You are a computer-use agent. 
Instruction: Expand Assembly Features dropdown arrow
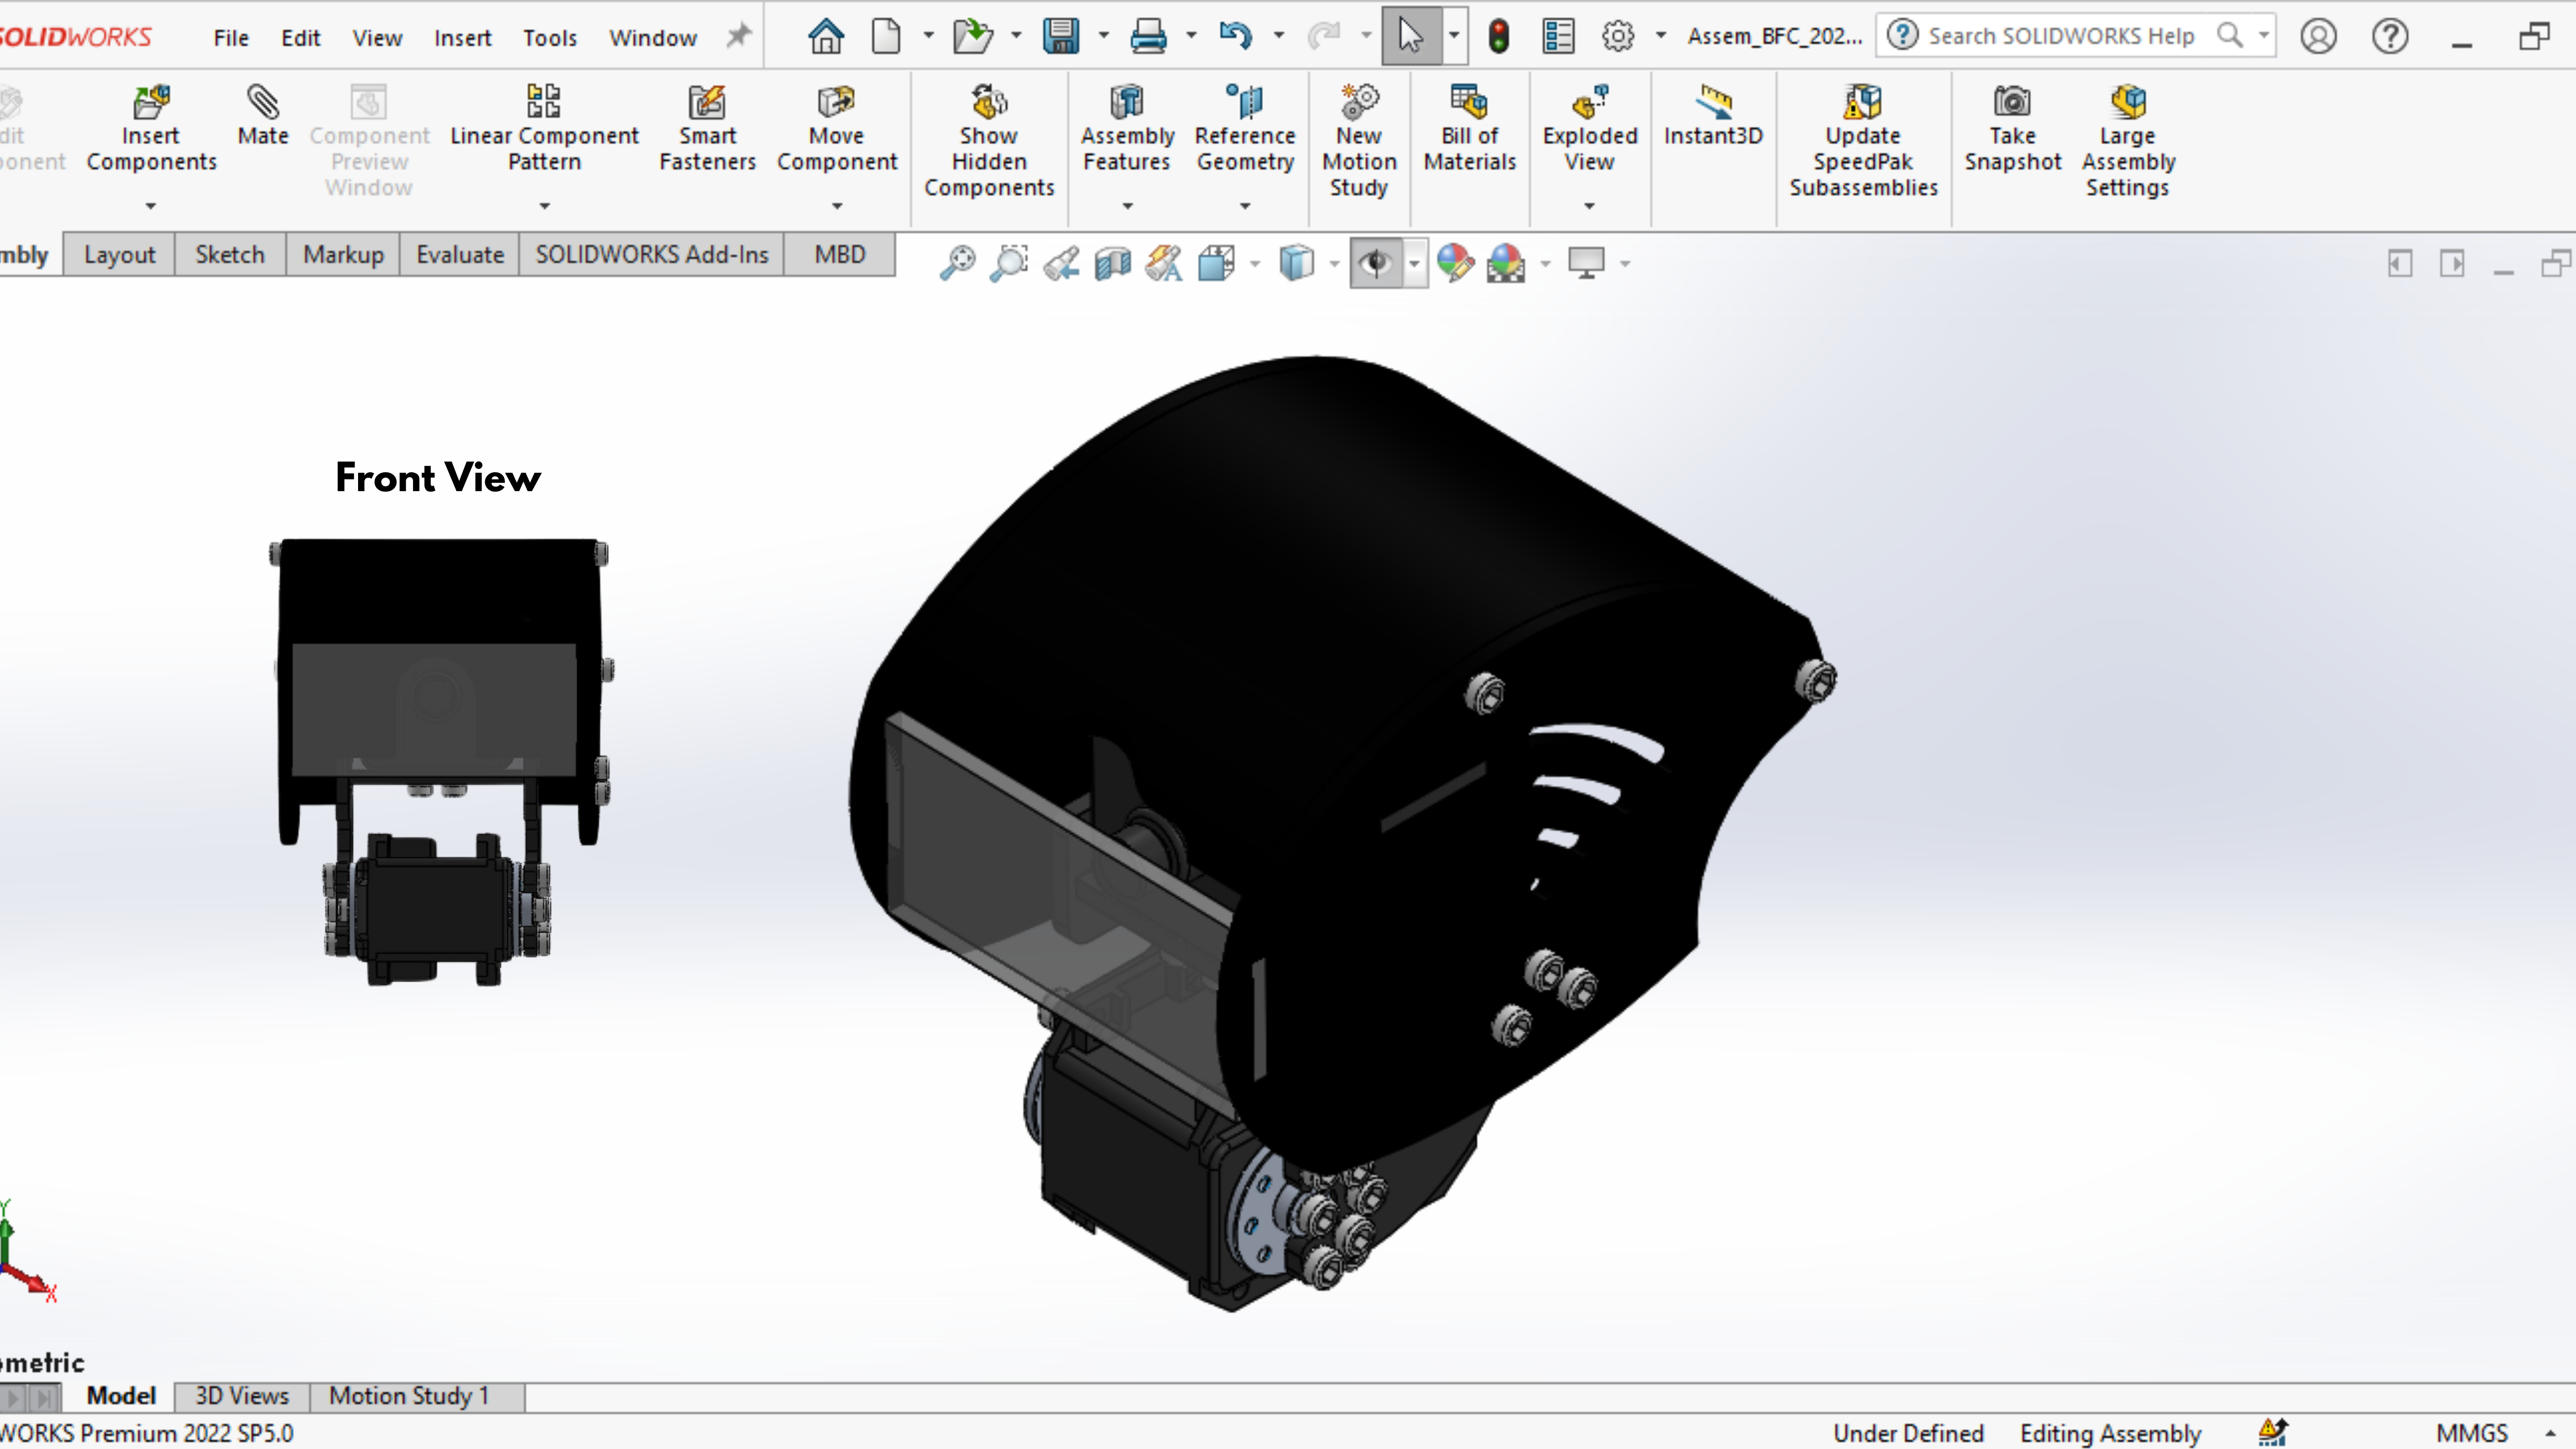pos(1128,206)
